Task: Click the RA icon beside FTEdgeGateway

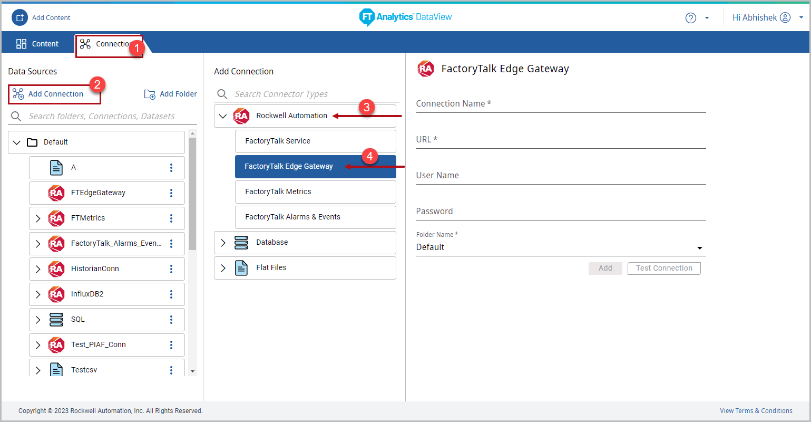Action: coord(56,193)
